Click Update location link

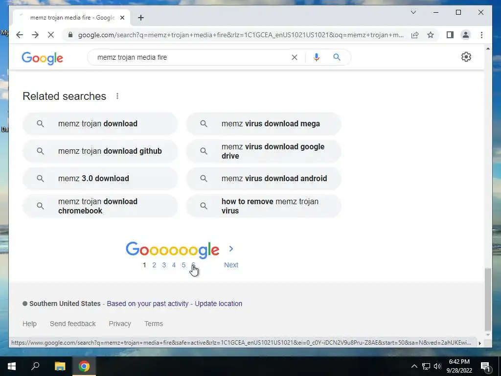tap(219, 304)
